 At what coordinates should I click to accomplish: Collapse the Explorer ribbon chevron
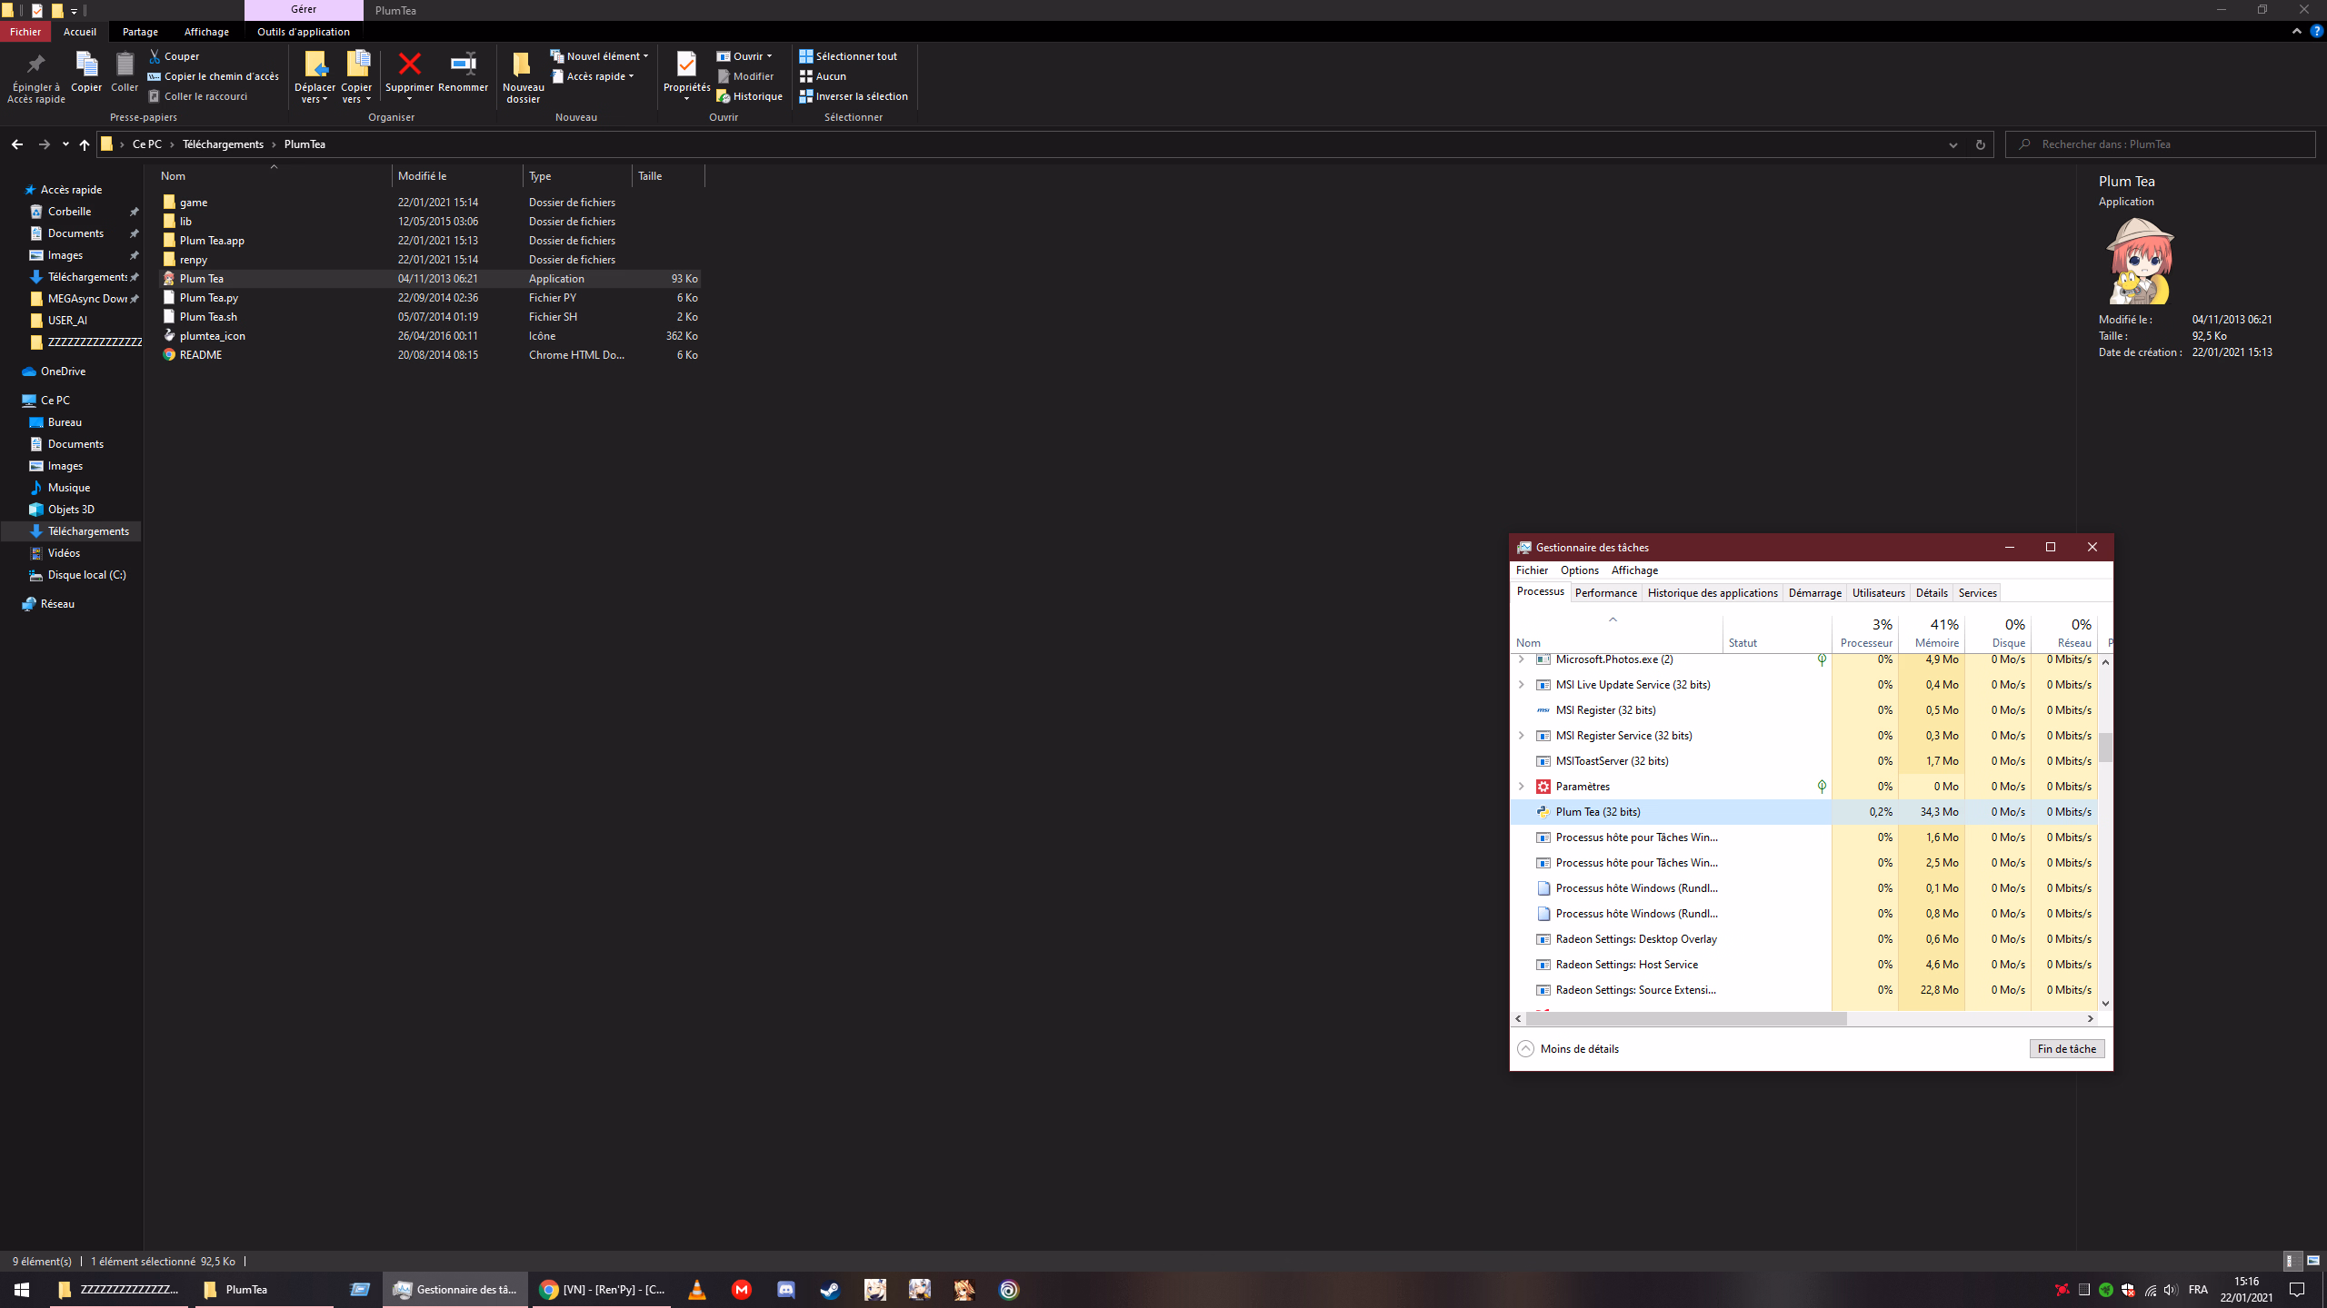coord(2297,31)
